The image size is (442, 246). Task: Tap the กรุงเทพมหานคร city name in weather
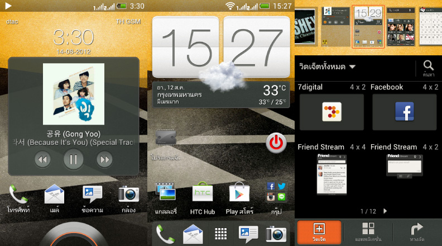179,94
